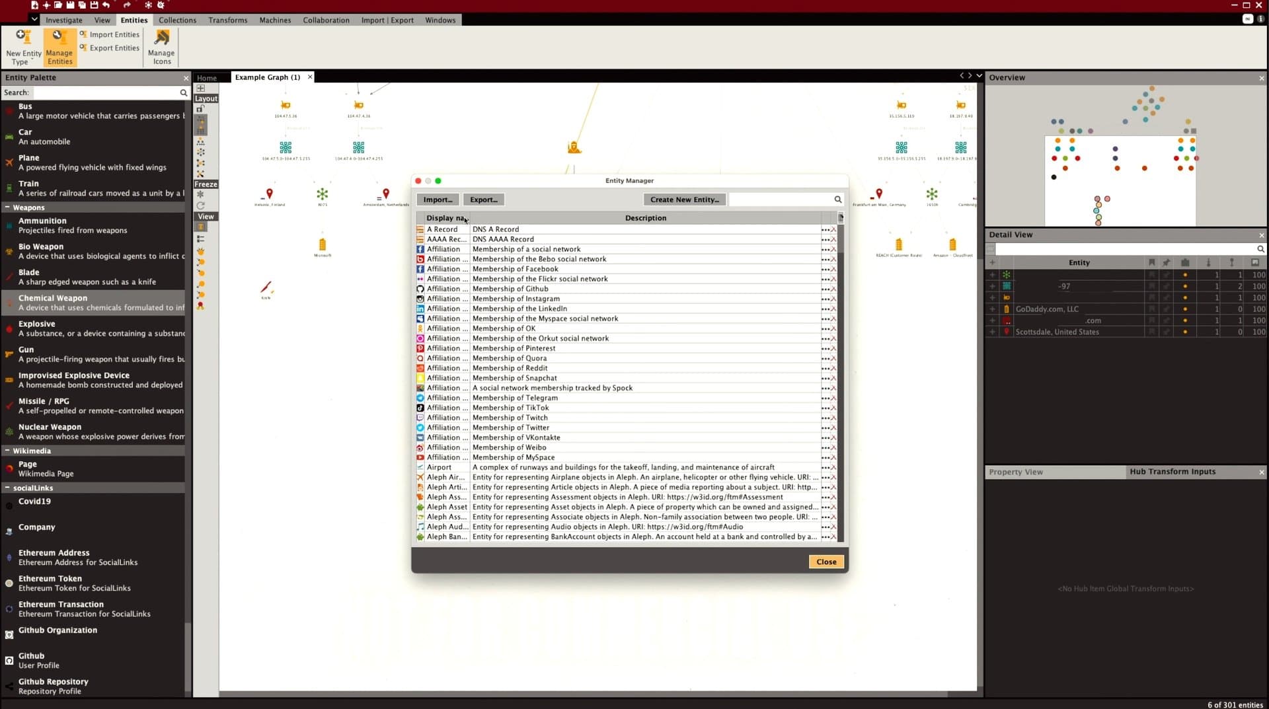Expand the ribbon quick-access dropdown arrow
Viewport: 1269px width, 709px height.
34,19
